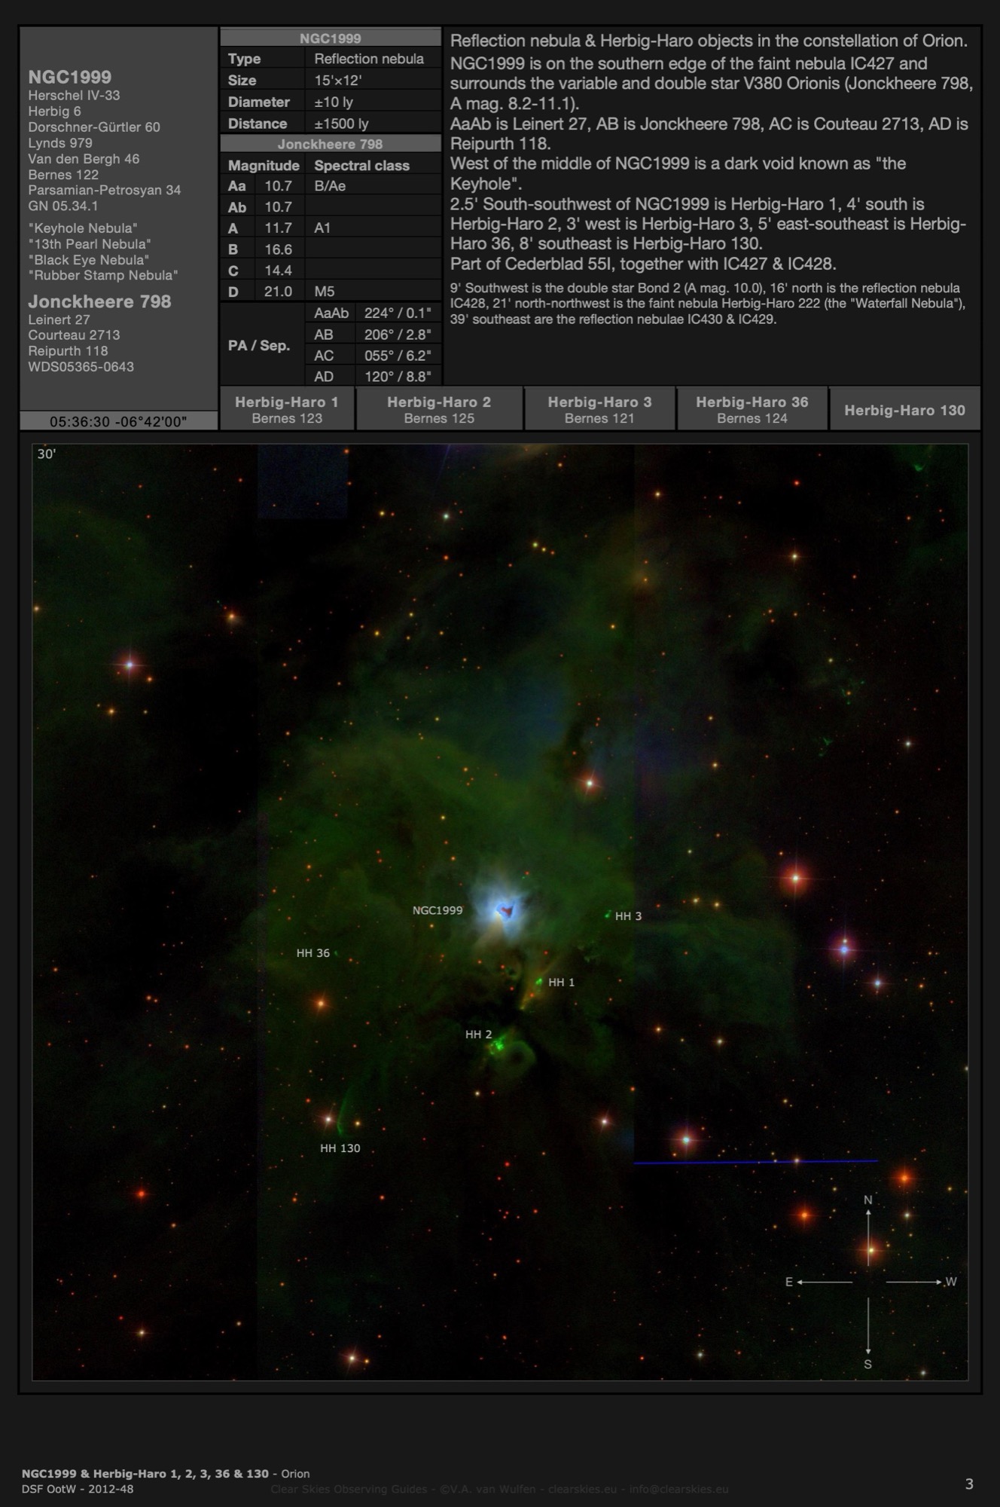Screen dimensions: 1000x1507
Task: Click the HH 130 green arc object
Action: point(343,1116)
